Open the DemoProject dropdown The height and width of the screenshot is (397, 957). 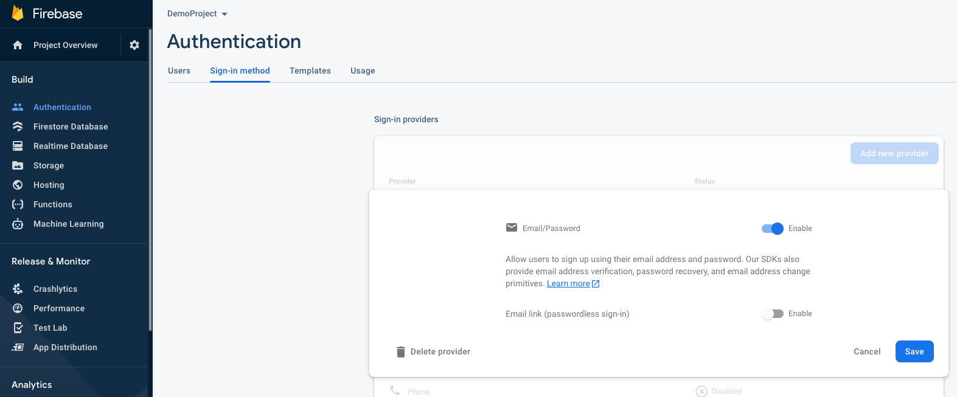click(x=197, y=14)
